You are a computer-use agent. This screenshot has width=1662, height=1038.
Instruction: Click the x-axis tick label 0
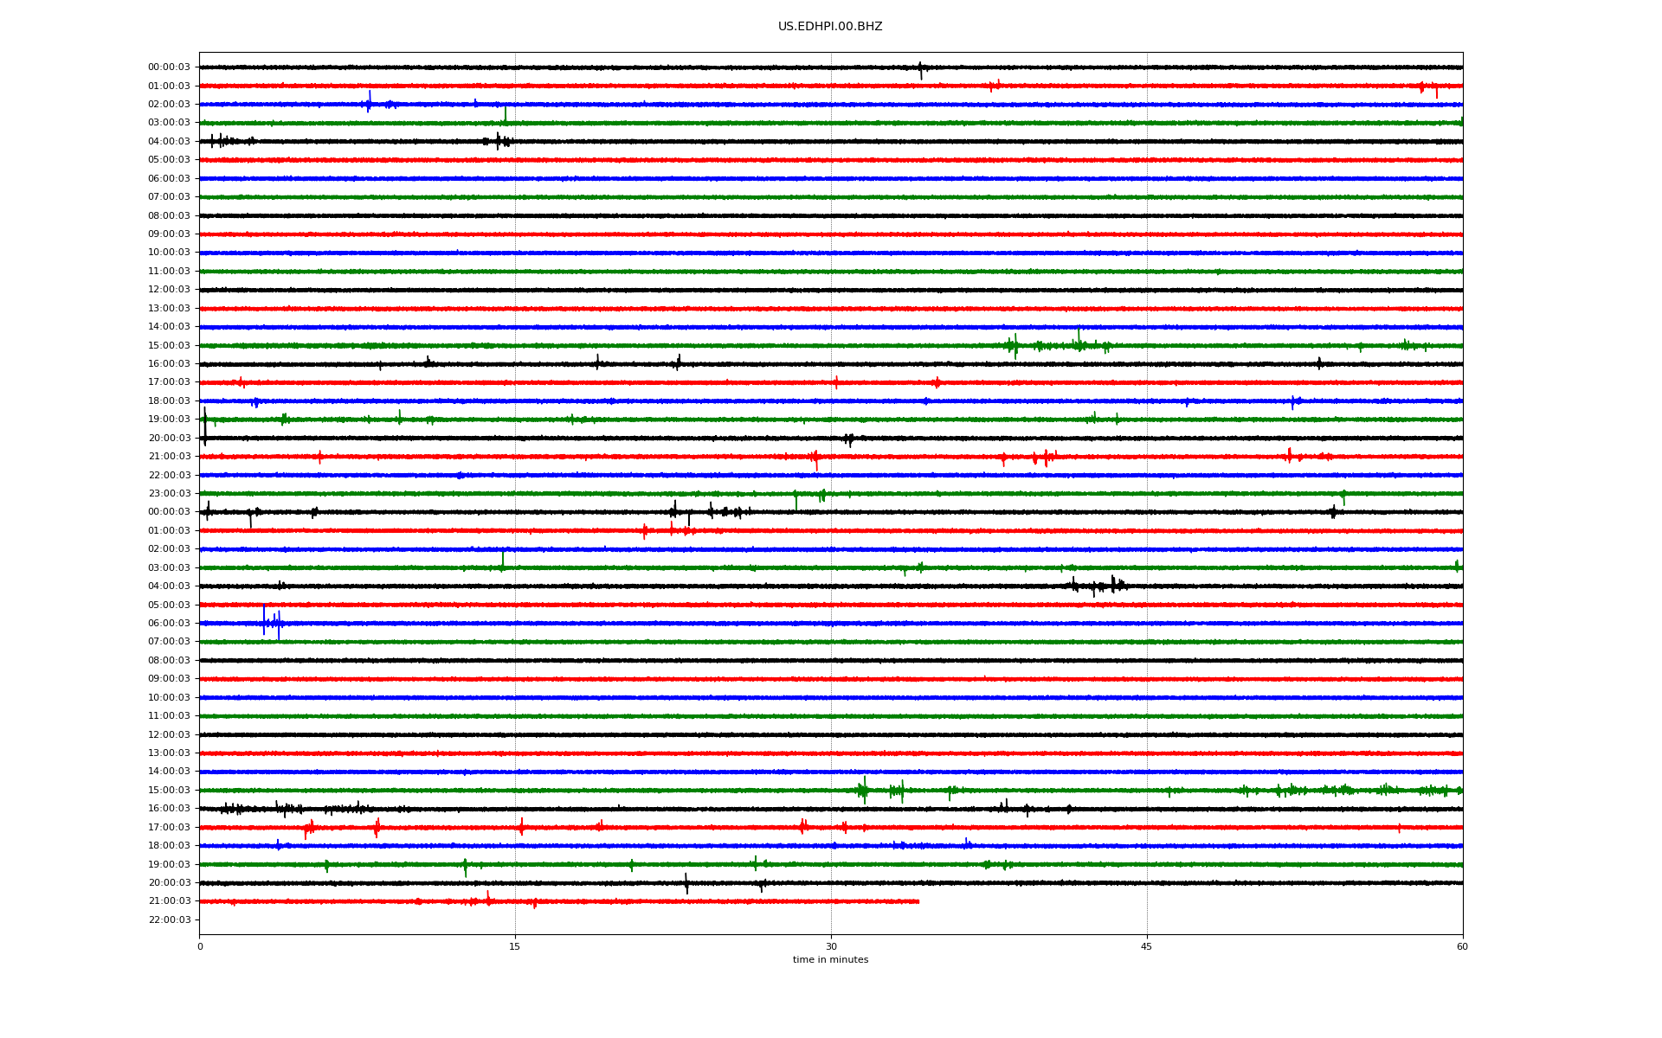pyautogui.click(x=200, y=947)
